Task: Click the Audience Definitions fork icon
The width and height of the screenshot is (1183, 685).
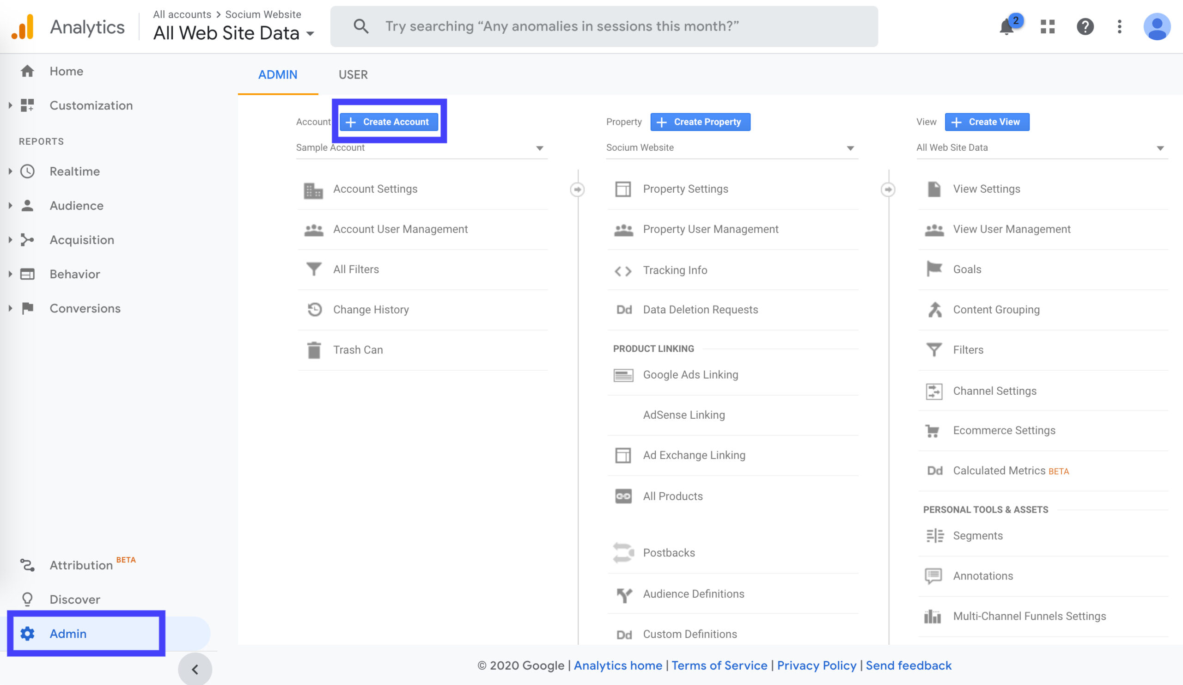Action: (x=624, y=595)
